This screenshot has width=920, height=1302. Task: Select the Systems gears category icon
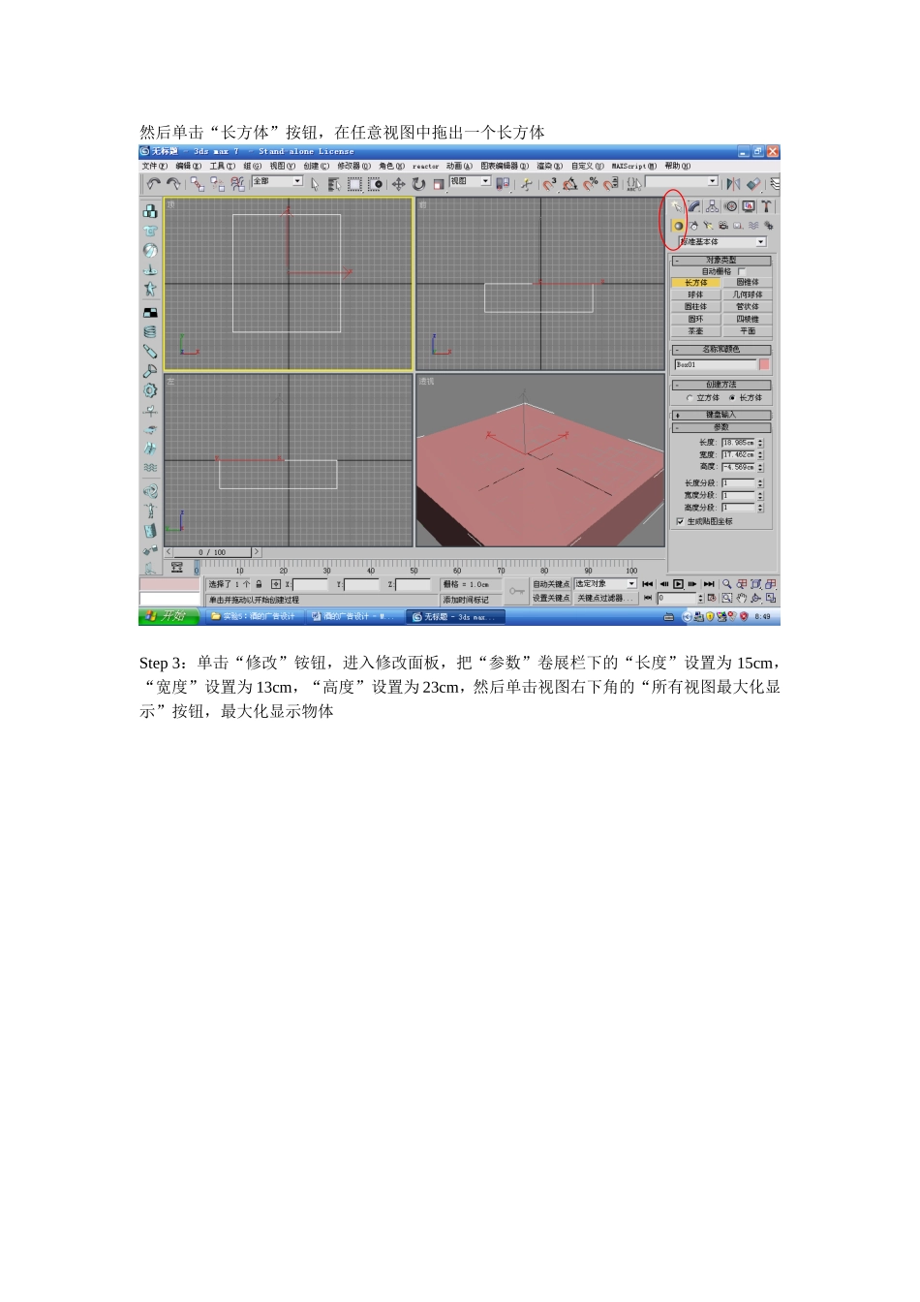[x=769, y=226]
